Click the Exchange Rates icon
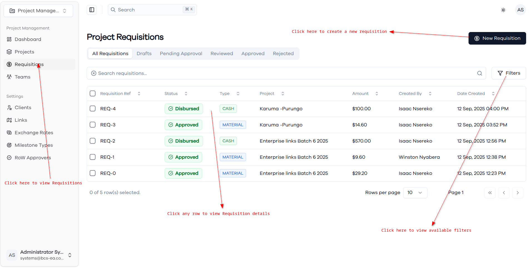The width and height of the screenshot is (530, 269). (9, 133)
